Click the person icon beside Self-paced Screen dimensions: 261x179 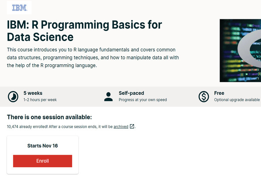point(109,96)
